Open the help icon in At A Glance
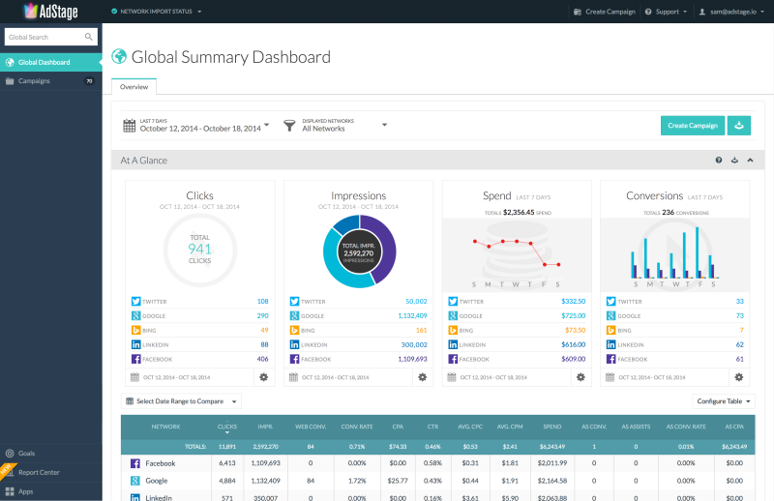This screenshot has height=501, width=774. [719, 160]
